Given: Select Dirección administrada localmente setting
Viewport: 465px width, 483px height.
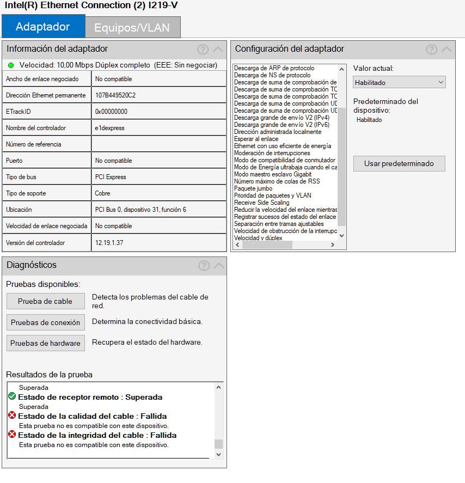Looking at the screenshot, I should (x=278, y=132).
